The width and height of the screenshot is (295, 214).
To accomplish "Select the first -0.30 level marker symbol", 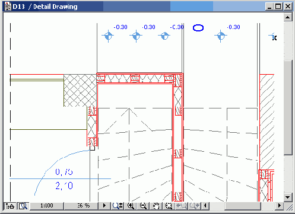I will coord(108,36).
